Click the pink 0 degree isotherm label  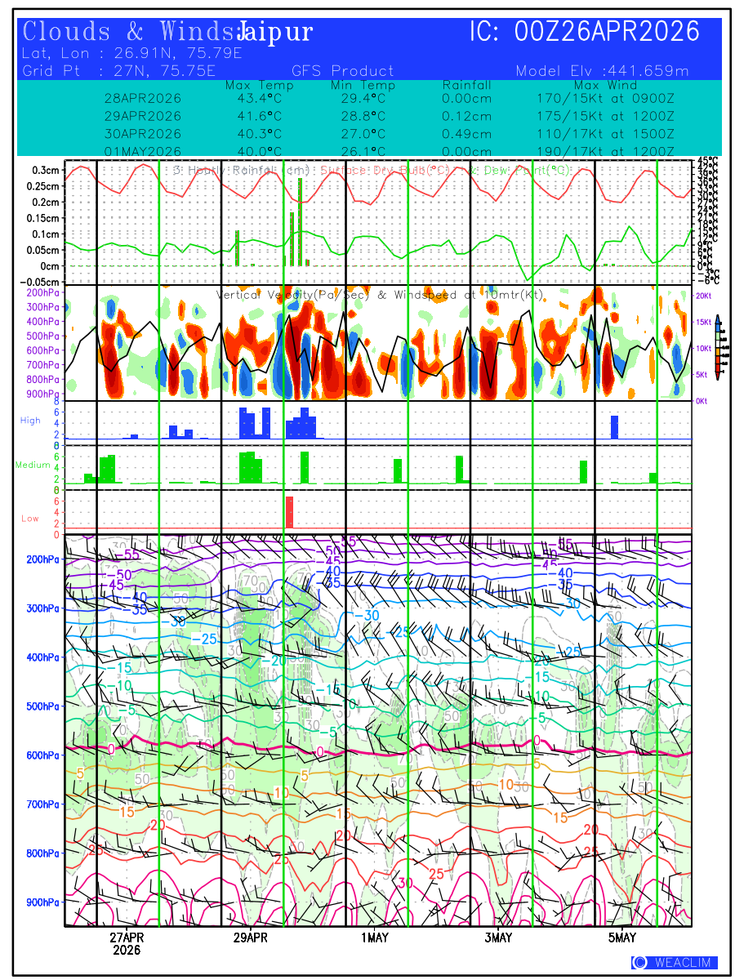point(320,751)
